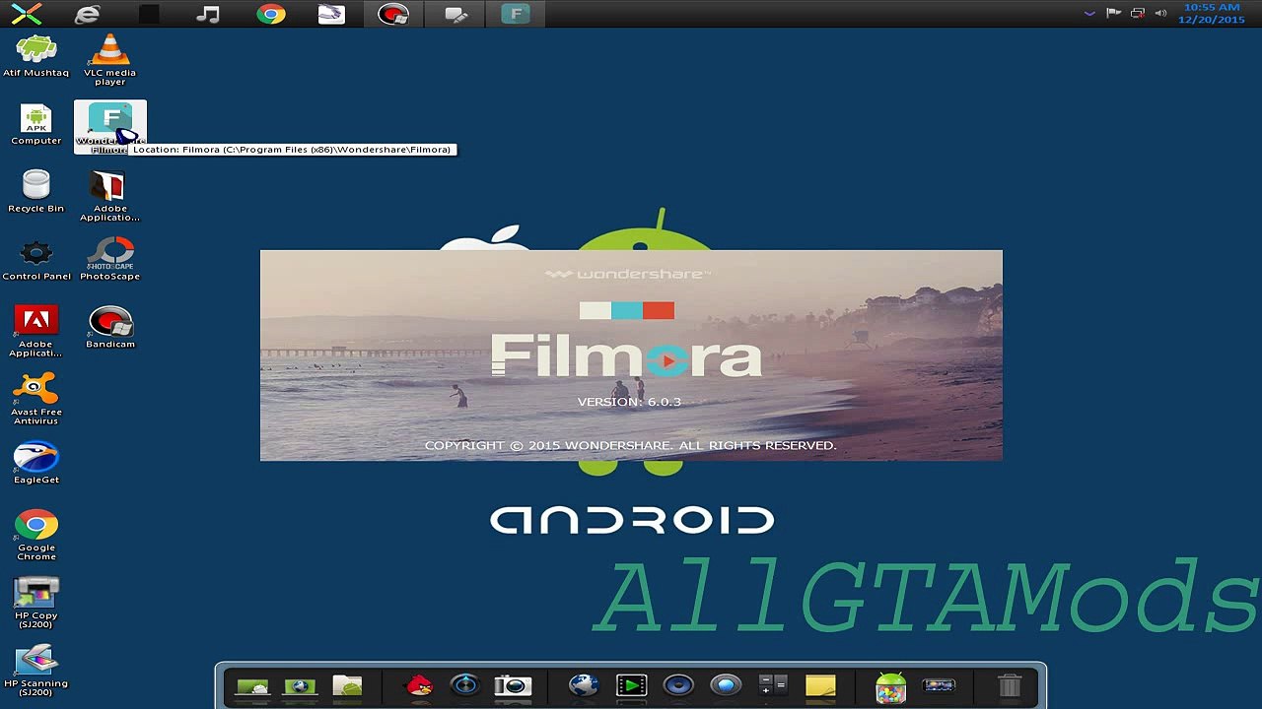Screen dimensions: 1262x709
Task: Open the video player dock icon
Action: pos(631,685)
